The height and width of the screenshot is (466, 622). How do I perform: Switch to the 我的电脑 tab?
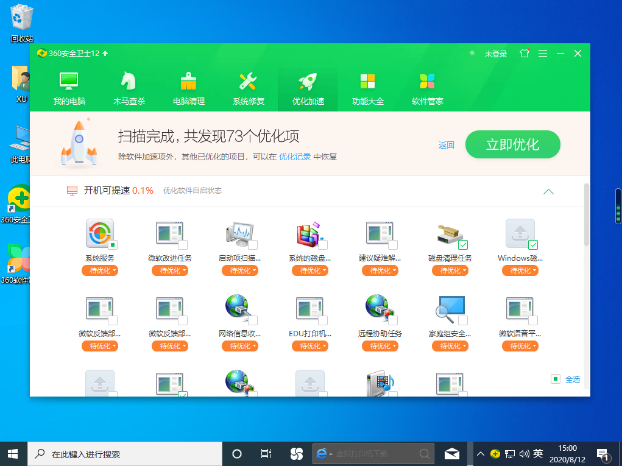(x=68, y=85)
